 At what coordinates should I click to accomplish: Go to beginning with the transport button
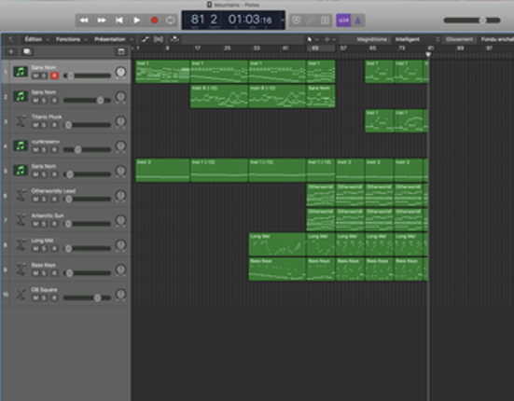tap(119, 21)
